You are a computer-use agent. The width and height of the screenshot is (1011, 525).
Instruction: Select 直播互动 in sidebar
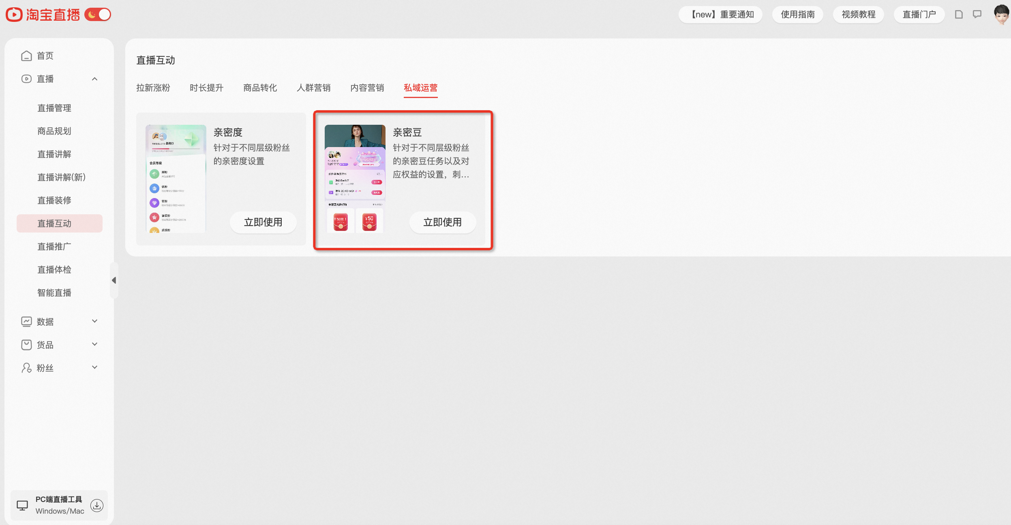pyautogui.click(x=60, y=224)
